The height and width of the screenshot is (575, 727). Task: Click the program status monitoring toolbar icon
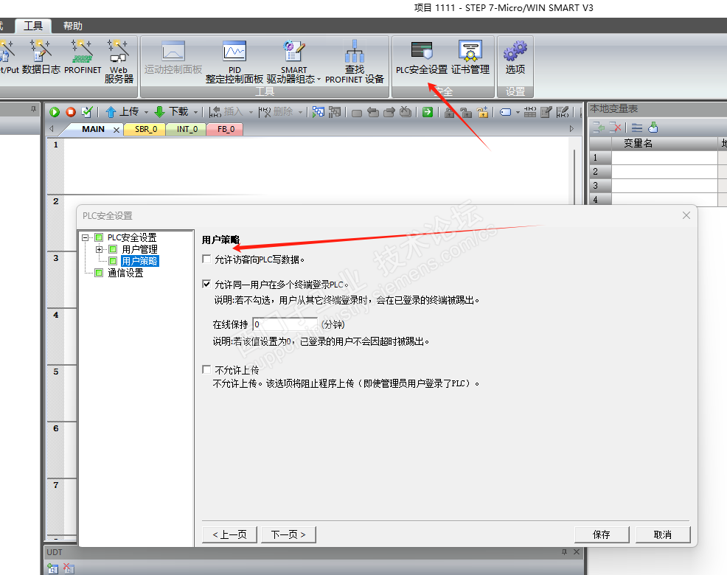pyautogui.click(x=318, y=112)
